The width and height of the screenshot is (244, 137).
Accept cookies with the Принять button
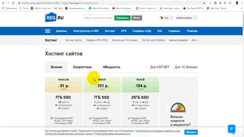click(x=191, y=132)
